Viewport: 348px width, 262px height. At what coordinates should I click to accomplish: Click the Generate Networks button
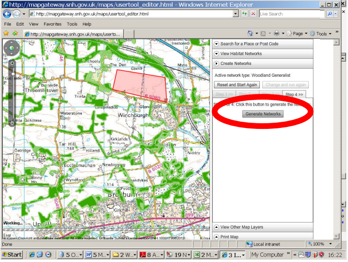coord(263,114)
